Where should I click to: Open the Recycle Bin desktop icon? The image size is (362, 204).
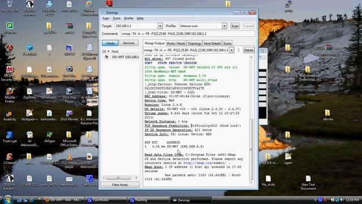pos(10,6)
